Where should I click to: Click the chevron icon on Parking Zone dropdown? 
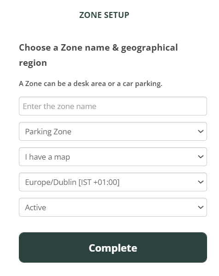click(x=201, y=131)
